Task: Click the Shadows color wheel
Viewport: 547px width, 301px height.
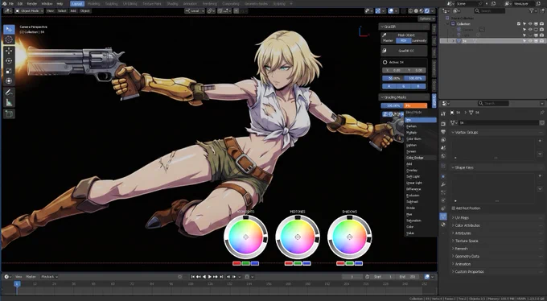Action: (349, 237)
